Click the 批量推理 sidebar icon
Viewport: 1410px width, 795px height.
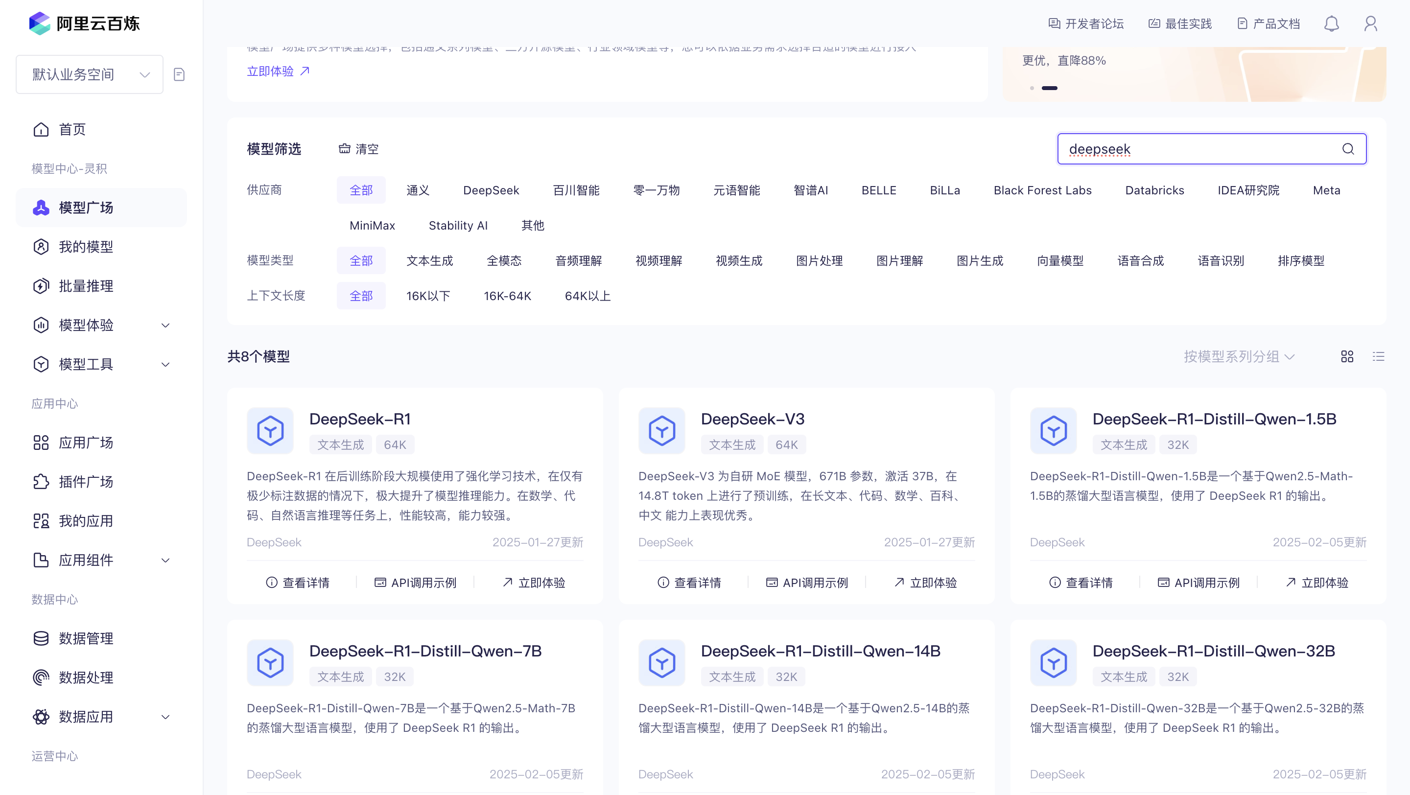point(41,286)
